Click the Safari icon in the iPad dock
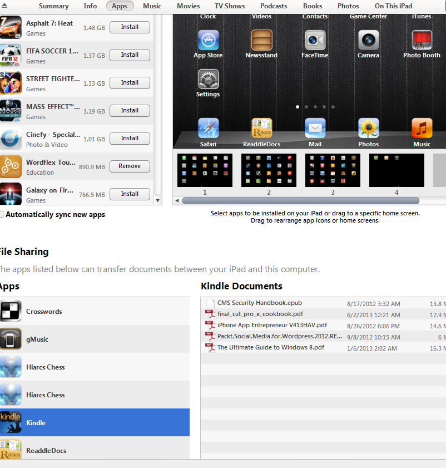This screenshot has width=446, height=468. coord(208,128)
